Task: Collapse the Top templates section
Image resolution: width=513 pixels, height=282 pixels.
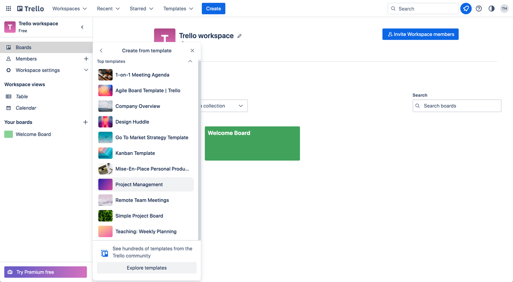Action: pyautogui.click(x=190, y=61)
